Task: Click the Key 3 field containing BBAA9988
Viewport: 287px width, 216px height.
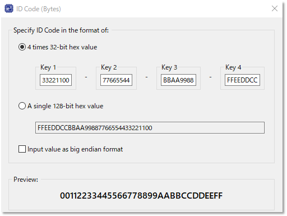Action: pos(178,80)
